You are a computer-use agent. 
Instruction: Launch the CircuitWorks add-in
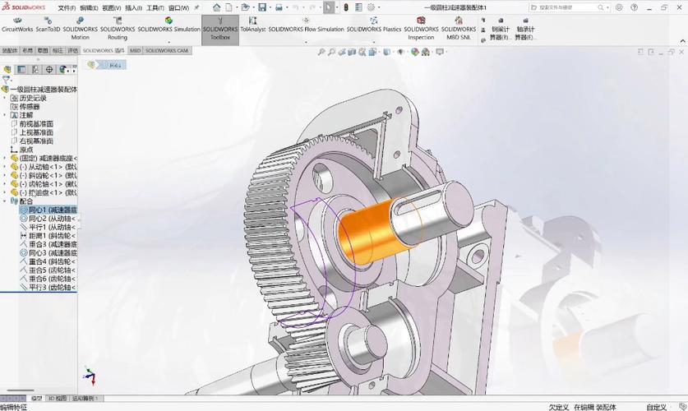pyautogui.click(x=17, y=25)
